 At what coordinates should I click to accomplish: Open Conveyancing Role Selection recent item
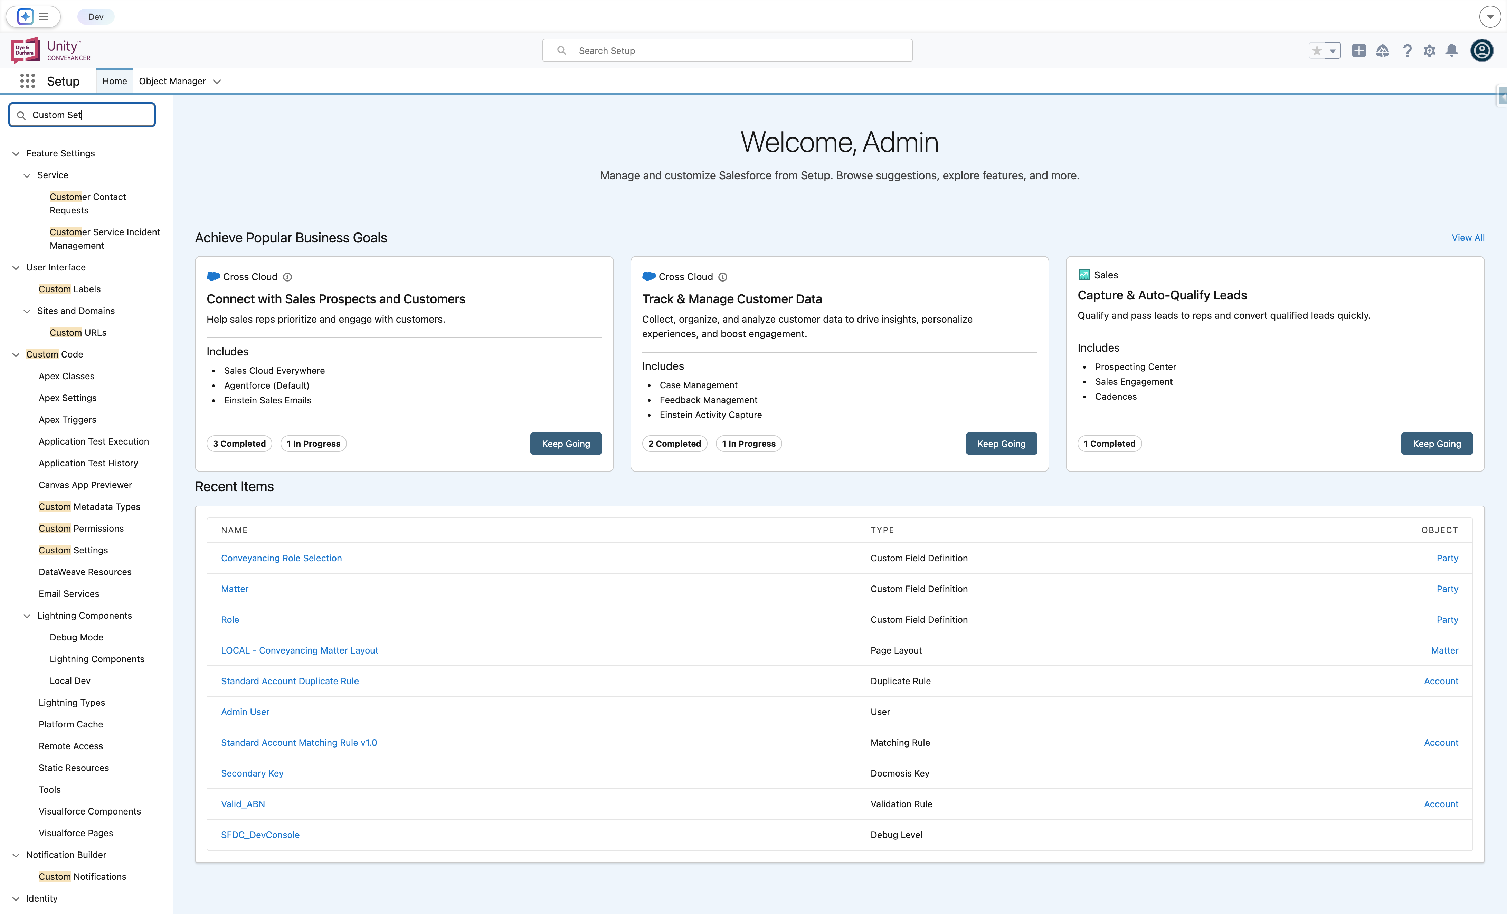281,558
